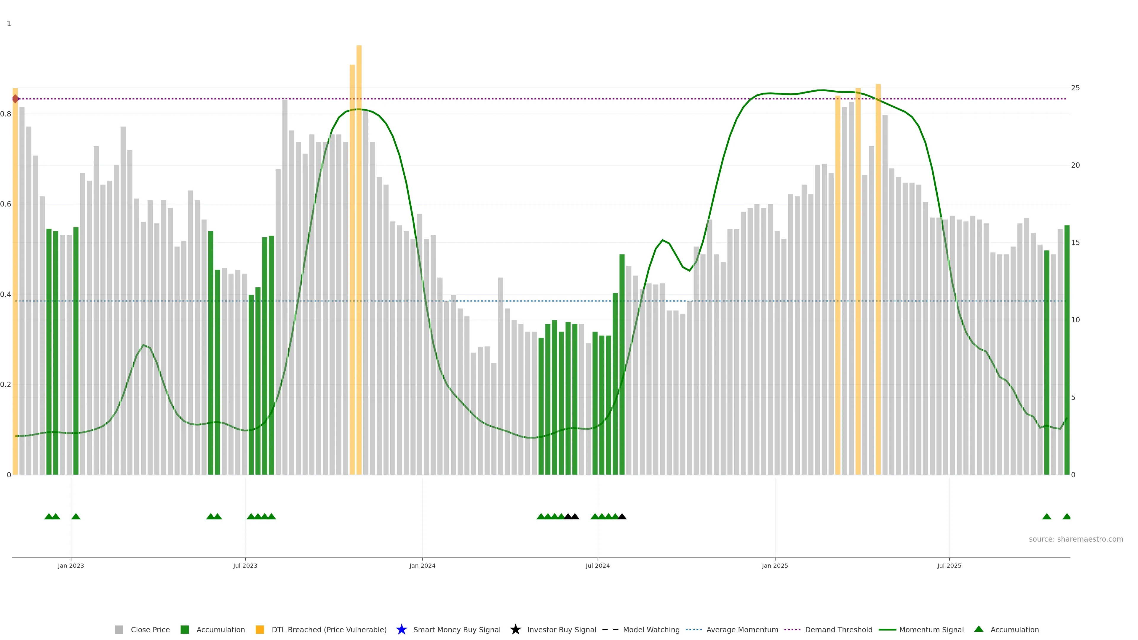Click the green Accumulation square swatch
Screen dimensions: 1138x640
pyautogui.click(x=185, y=629)
